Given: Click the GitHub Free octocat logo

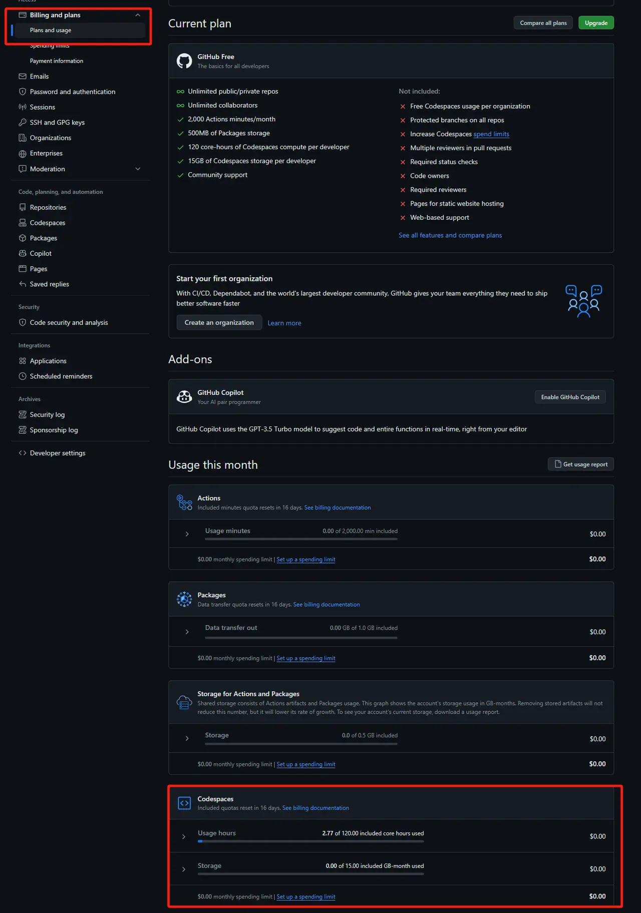Looking at the screenshot, I should pos(184,61).
